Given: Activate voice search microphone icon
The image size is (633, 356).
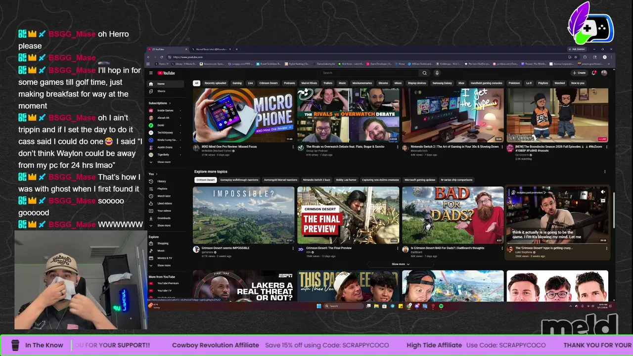Looking at the screenshot, I should [437, 73].
